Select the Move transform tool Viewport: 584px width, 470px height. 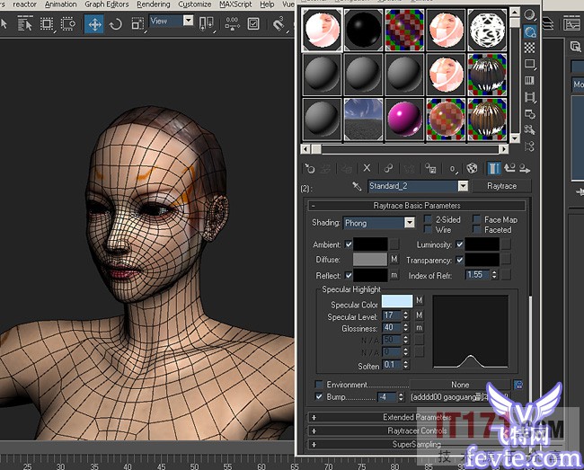coord(93,24)
